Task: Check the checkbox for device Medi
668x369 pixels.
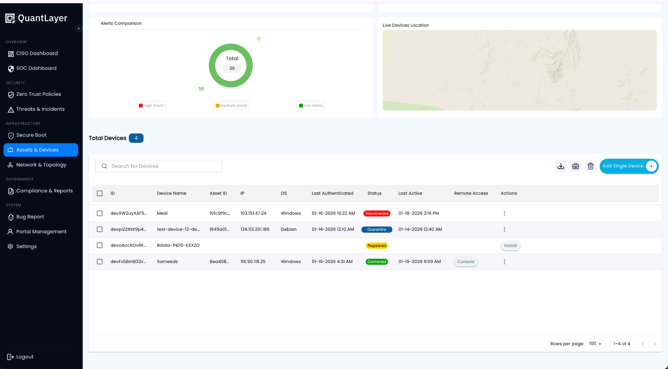Action: pyautogui.click(x=99, y=213)
